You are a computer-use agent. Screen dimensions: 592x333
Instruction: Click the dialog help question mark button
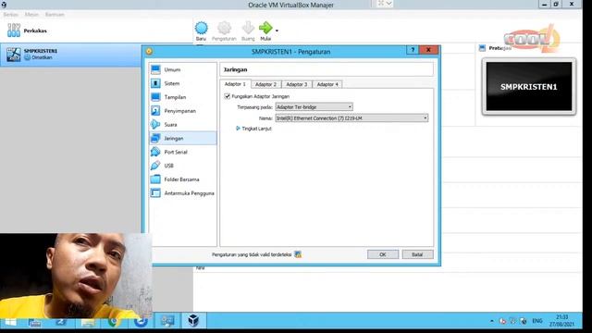413,50
